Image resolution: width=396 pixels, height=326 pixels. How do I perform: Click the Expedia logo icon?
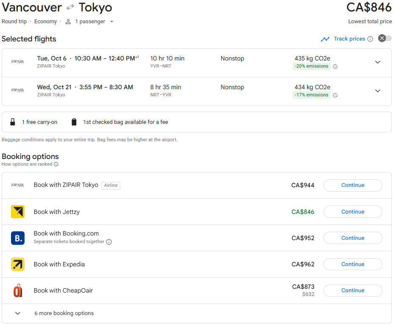coord(18,264)
